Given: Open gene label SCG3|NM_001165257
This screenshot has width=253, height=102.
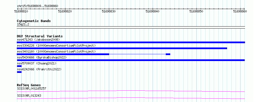Looking at the screenshot, I should tap(32, 88).
